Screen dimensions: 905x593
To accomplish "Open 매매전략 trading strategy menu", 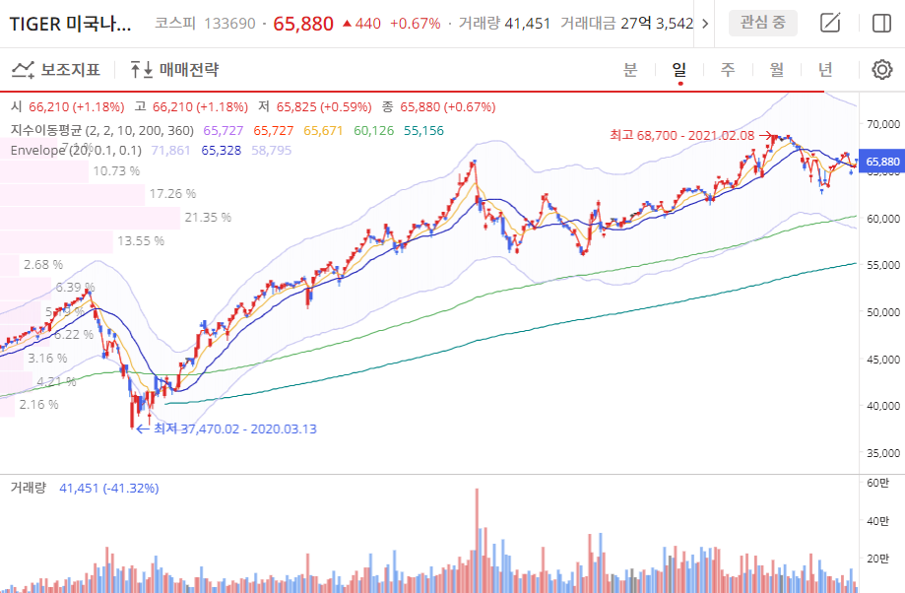I will tap(174, 70).
